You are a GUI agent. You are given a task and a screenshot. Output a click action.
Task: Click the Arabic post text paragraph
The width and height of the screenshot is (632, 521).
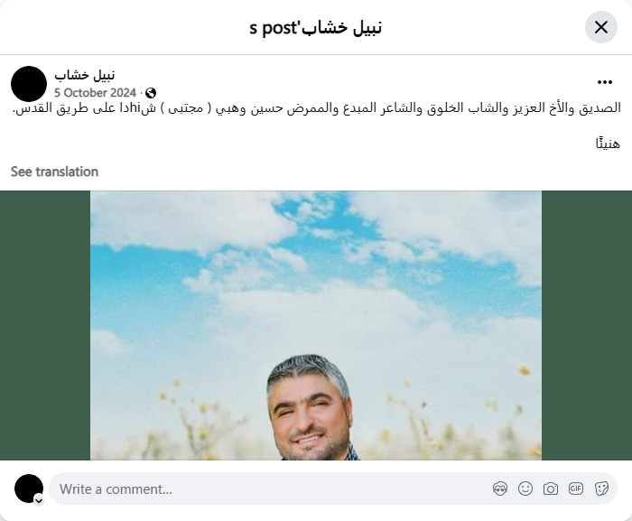(x=316, y=108)
